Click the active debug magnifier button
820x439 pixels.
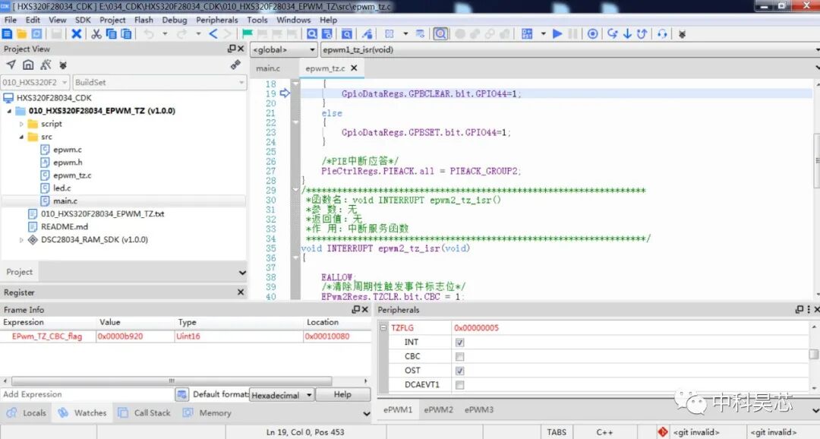(441, 34)
